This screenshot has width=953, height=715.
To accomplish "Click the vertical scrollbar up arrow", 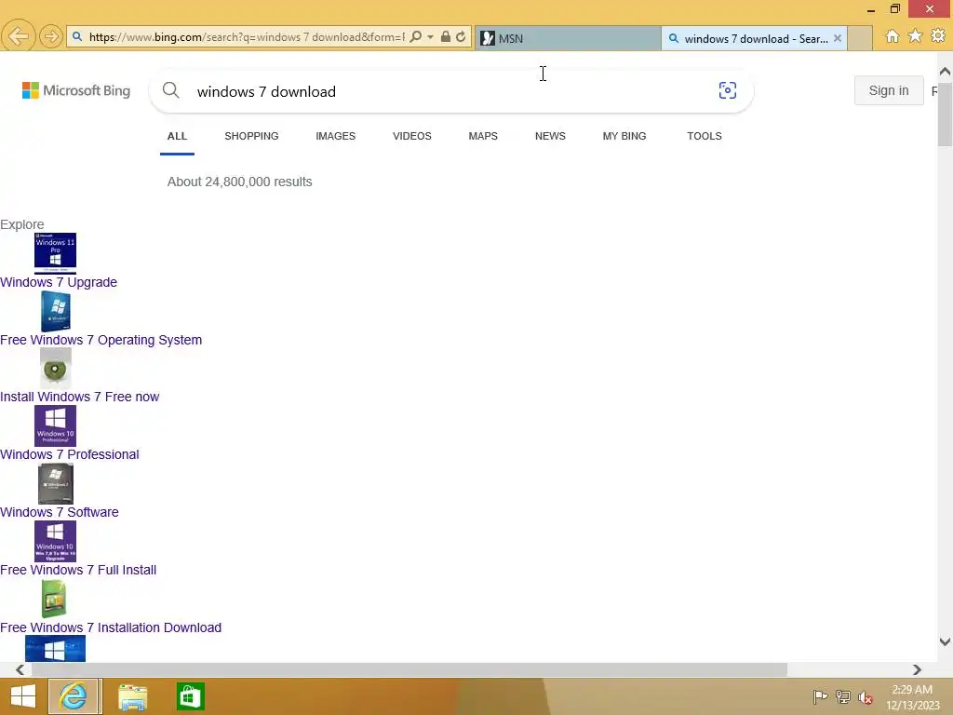I will (x=945, y=72).
